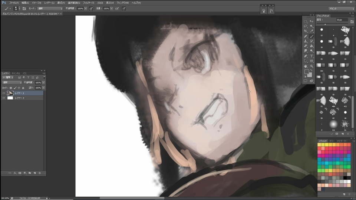Viewport: 356px width, 200px height.
Task: Select the Smudge tool
Action: [x=306, y=51]
